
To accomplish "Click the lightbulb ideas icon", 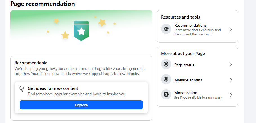I will (22, 89).
